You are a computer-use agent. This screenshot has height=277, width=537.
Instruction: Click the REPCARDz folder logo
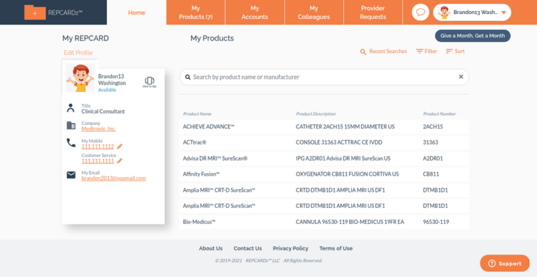(x=53, y=13)
